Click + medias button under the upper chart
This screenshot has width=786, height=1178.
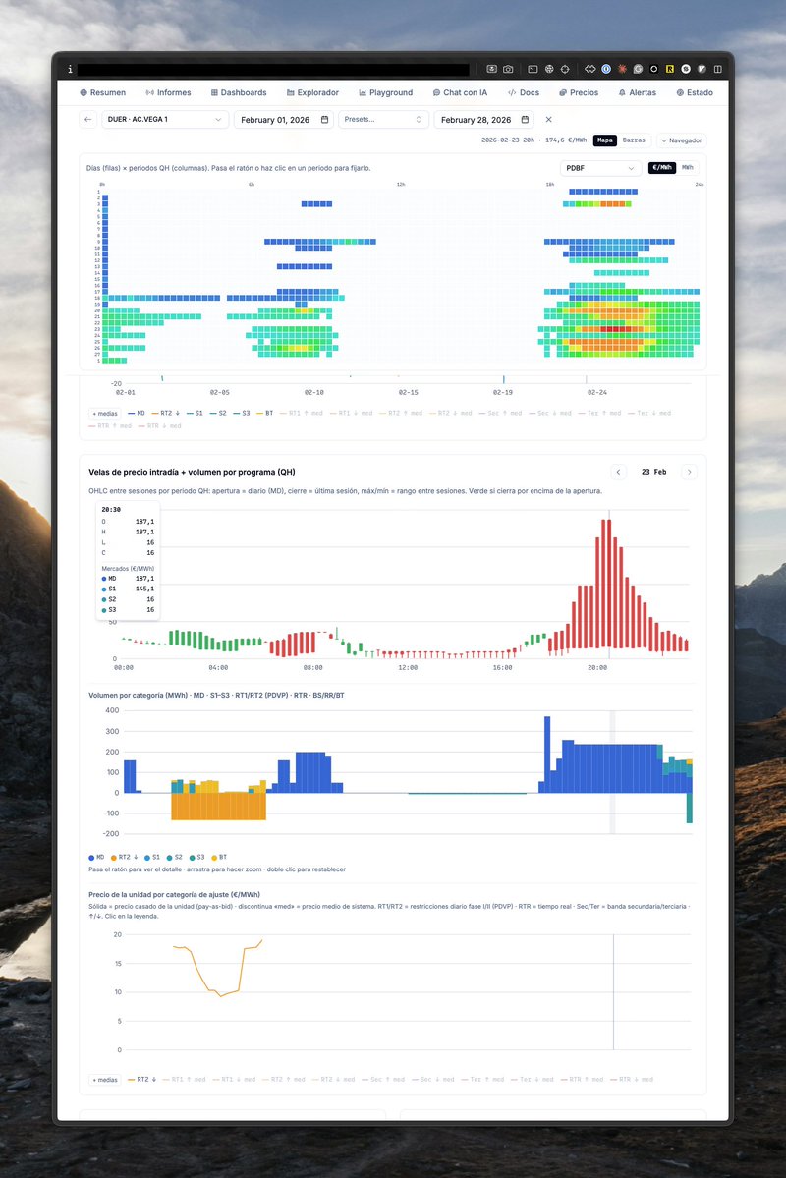tap(105, 414)
